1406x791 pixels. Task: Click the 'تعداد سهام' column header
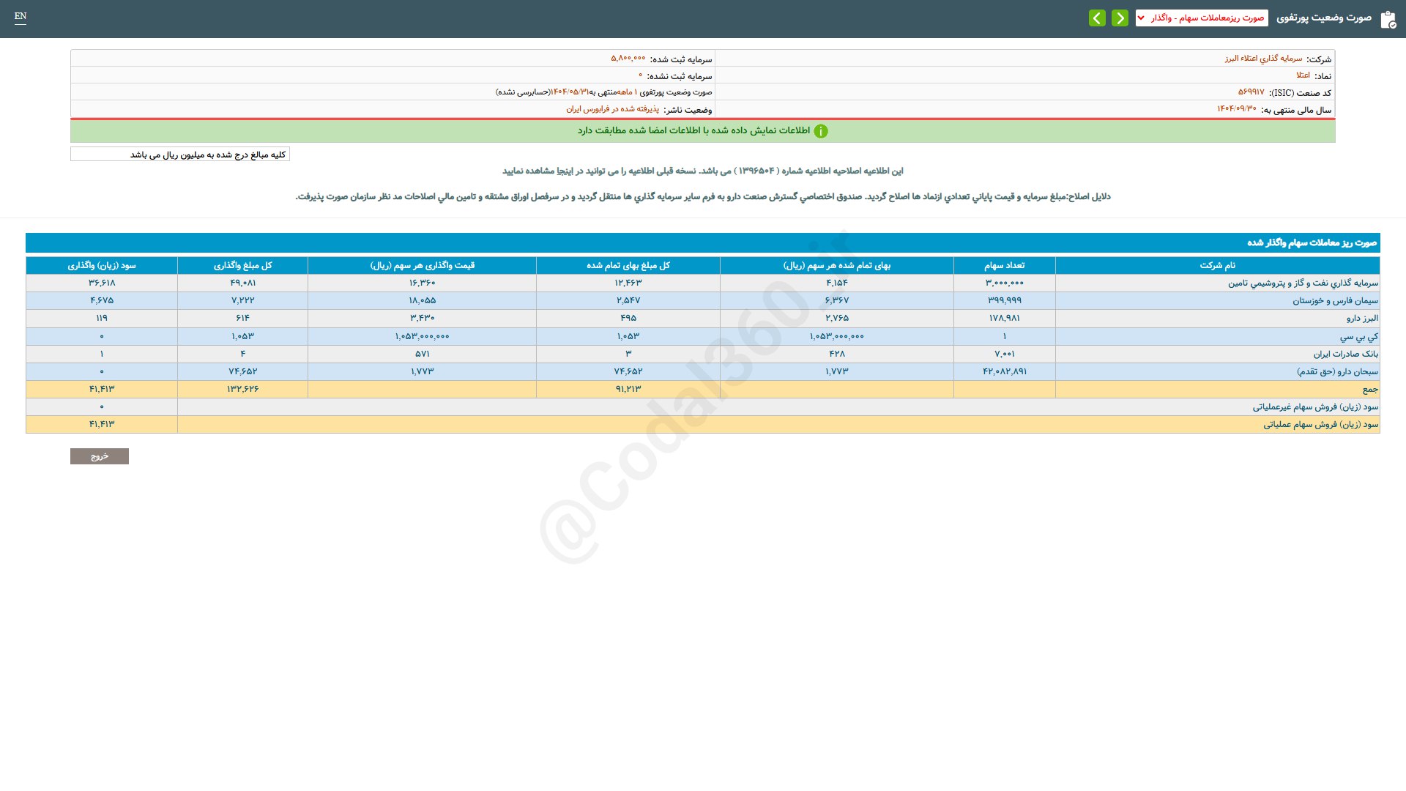click(x=1004, y=265)
